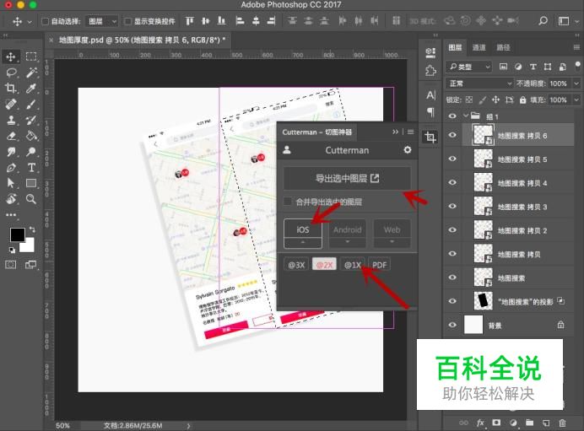Viewport: 584px width, 431px height.
Task: Switch to the 通道 tab
Action: tap(479, 47)
